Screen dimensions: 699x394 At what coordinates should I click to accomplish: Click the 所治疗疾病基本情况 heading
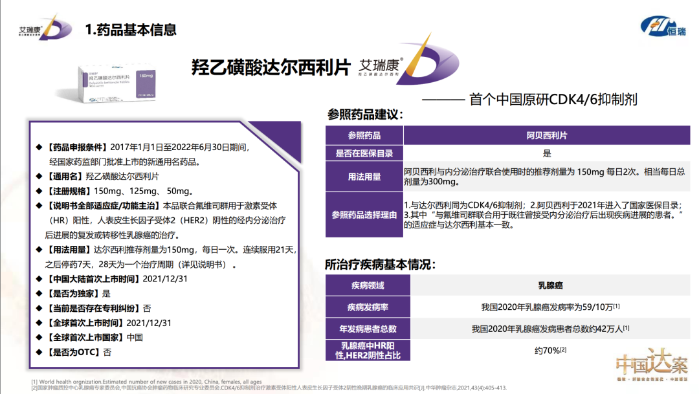click(380, 265)
